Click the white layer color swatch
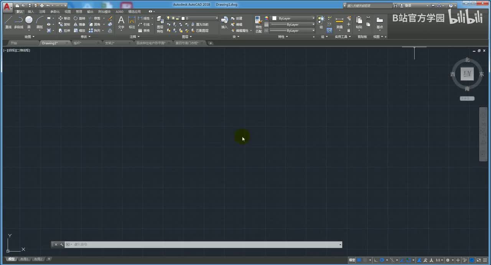The image size is (491, 265). (x=183, y=18)
